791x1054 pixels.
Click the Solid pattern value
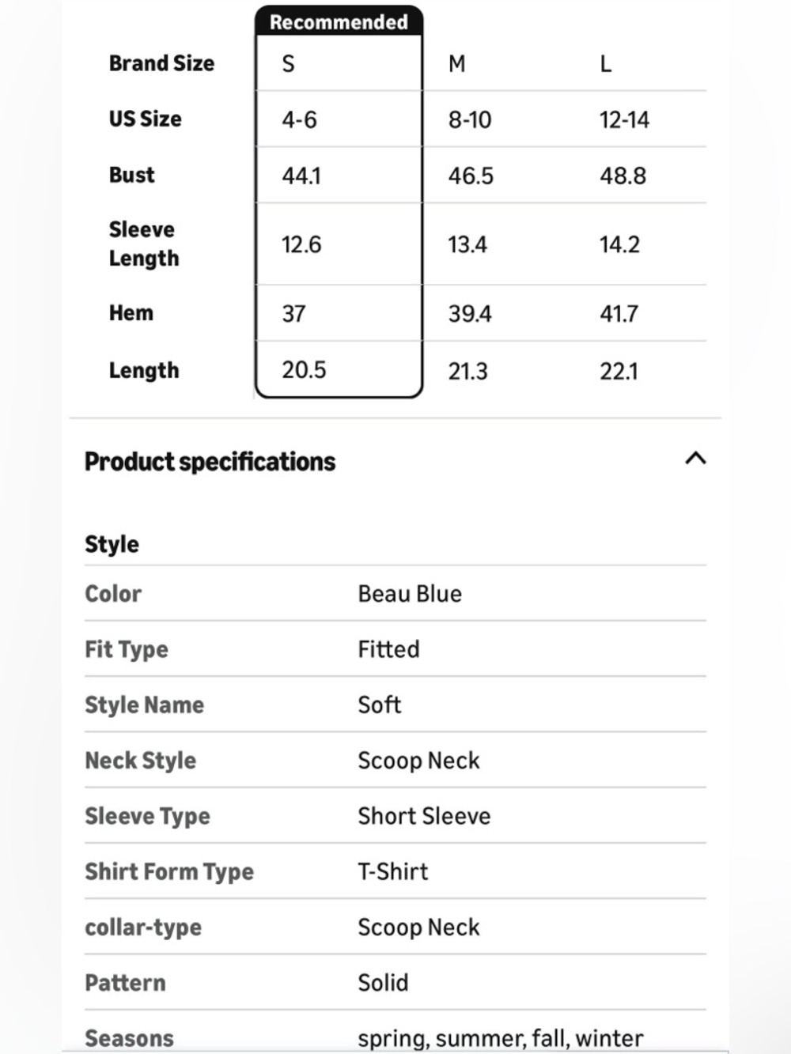point(383,983)
